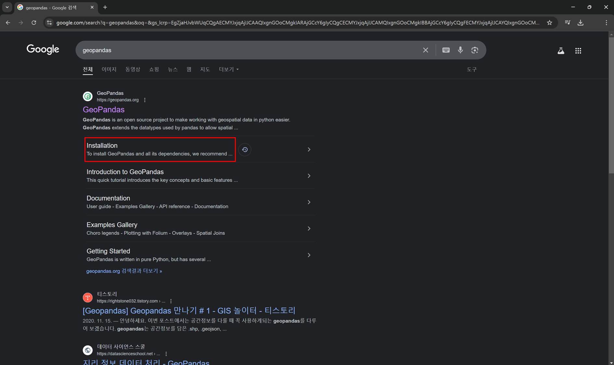Click the address bar URL
Viewport: 614px width, 365px height.
click(298, 23)
